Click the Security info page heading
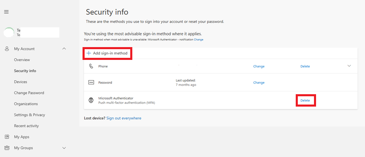This screenshot has height=157, width=365. point(107,12)
